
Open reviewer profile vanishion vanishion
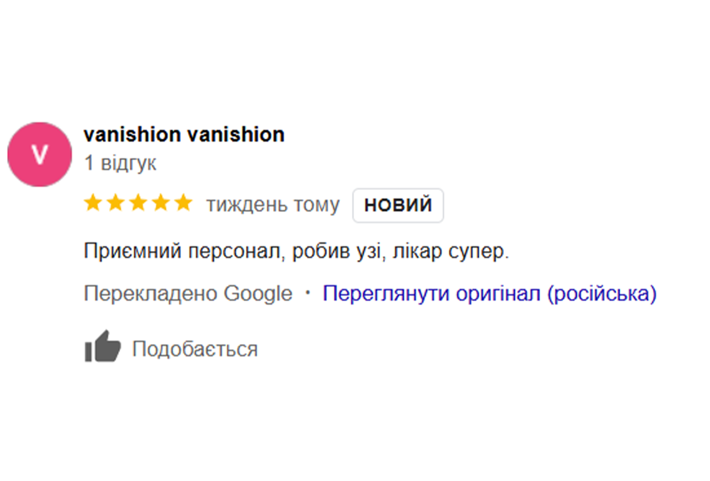[184, 135]
